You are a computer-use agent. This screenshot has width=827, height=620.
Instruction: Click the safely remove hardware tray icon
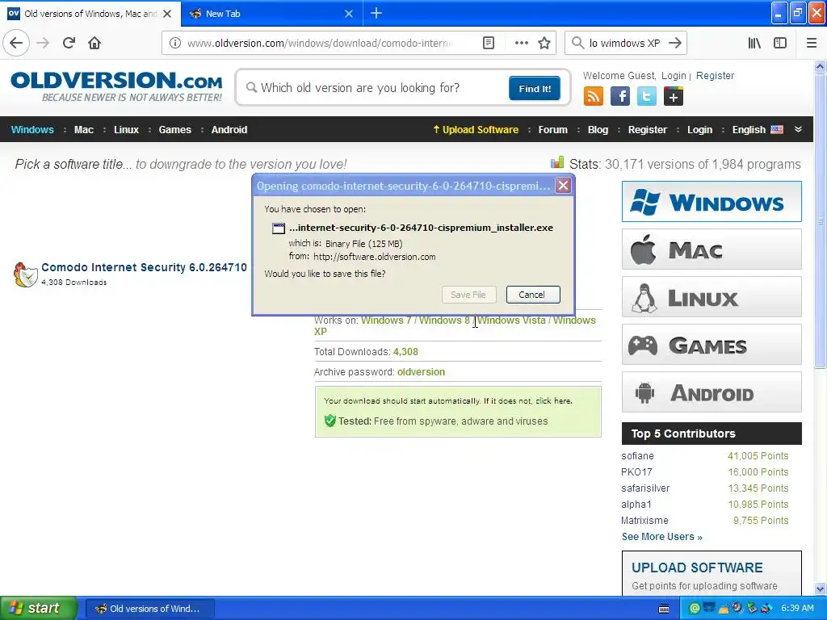point(752,609)
